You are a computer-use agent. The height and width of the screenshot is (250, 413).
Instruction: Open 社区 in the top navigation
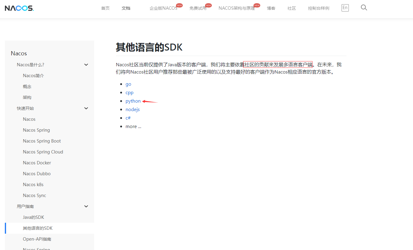point(292,8)
